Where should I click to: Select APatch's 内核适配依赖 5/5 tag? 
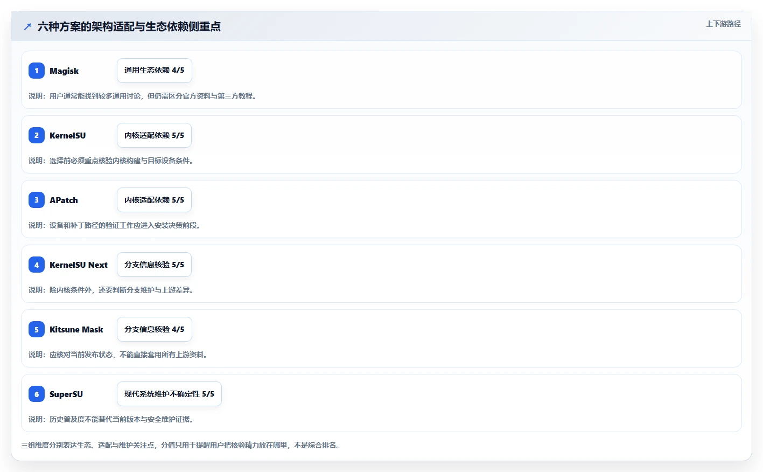click(x=154, y=200)
